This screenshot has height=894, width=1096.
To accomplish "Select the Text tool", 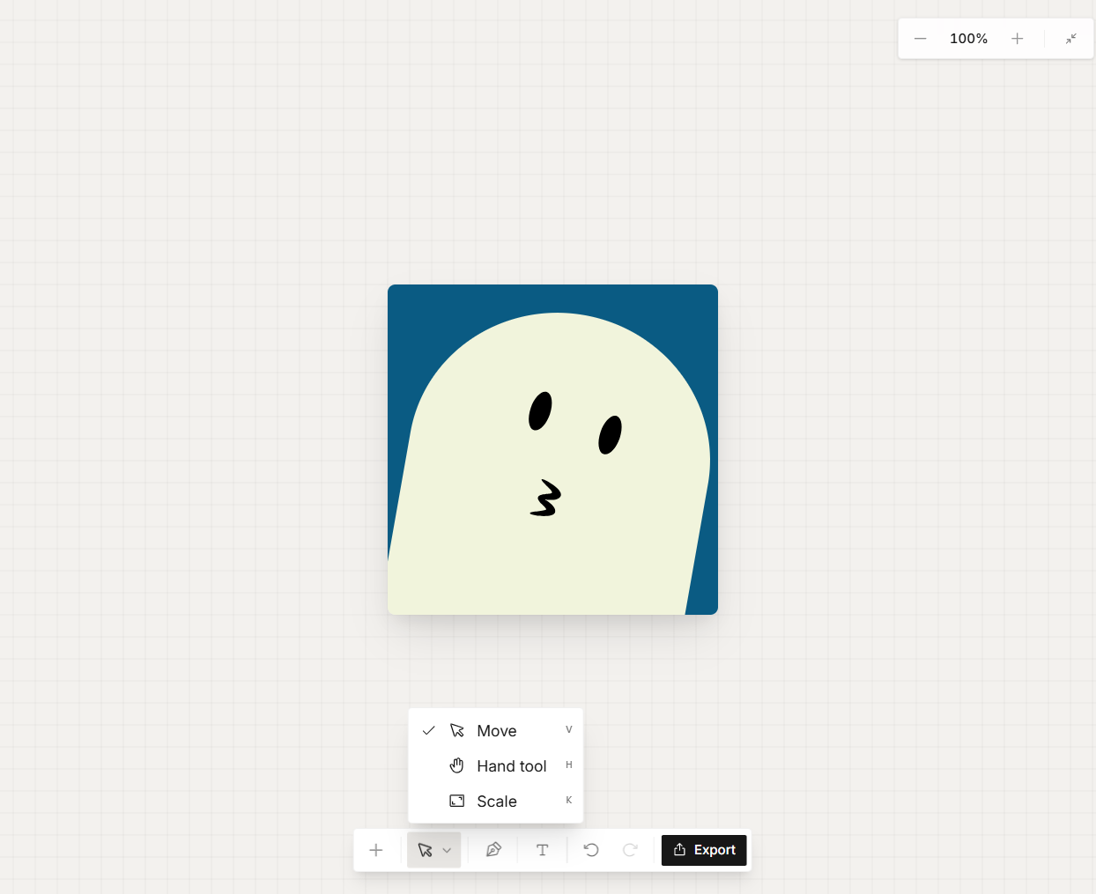I will pyautogui.click(x=542, y=850).
